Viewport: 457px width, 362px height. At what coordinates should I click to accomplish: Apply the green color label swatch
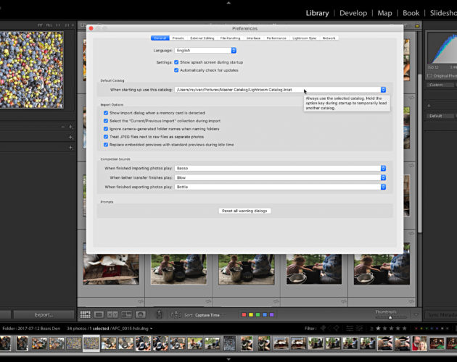(x=258, y=314)
